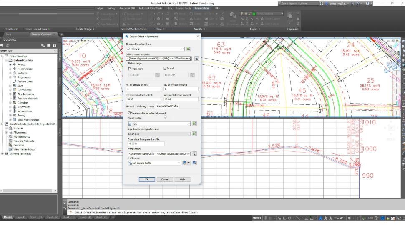The width and height of the screenshot is (405, 225).
Task: Open the Survey ribbon tab
Action: (x=111, y=8)
